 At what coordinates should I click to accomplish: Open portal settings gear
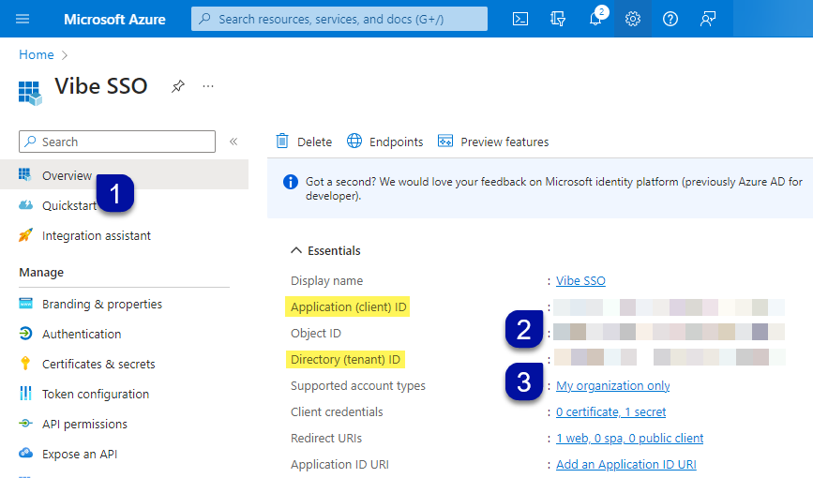pos(633,19)
